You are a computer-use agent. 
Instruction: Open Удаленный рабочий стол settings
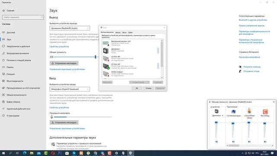point(18,109)
